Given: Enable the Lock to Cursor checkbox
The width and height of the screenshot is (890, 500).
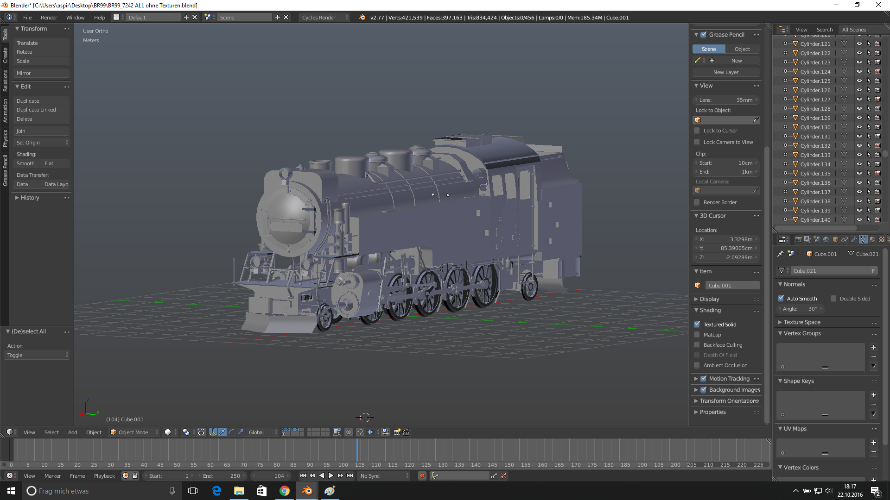Looking at the screenshot, I should click(697, 131).
